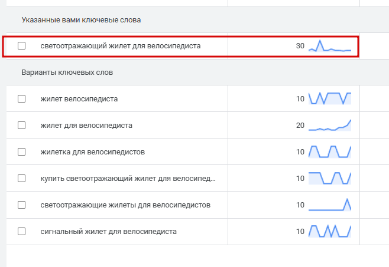Click the Указанные вами ключевые слова section header
The image size is (389, 267).
(x=82, y=20)
